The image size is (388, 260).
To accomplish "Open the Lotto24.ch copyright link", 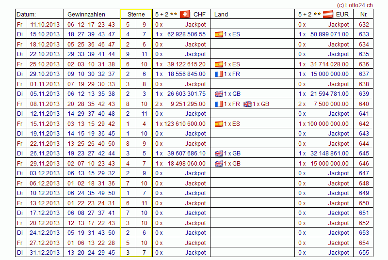I will click(355, 4).
